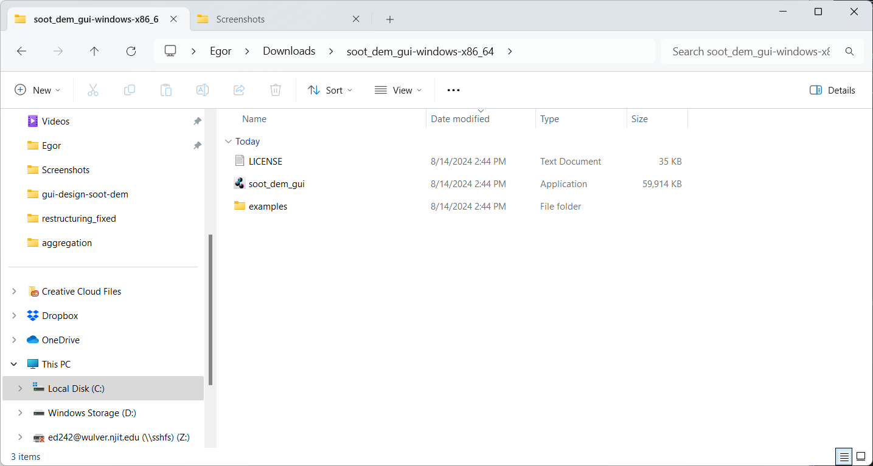Collapse the Today group
The image size is (873, 466).
(x=228, y=142)
